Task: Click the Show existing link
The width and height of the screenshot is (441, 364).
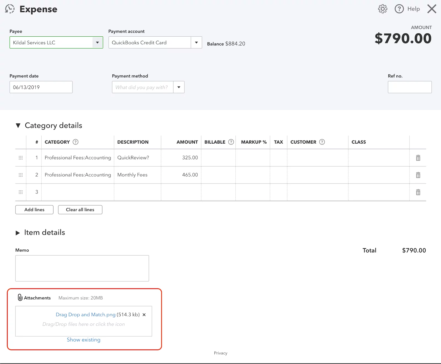Action: click(x=84, y=340)
